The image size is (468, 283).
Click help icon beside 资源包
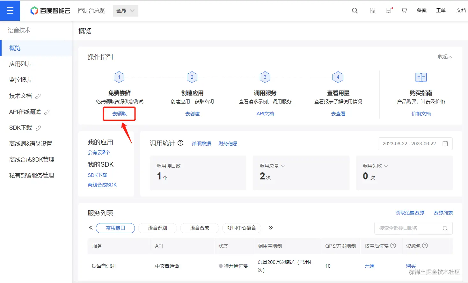click(425, 245)
